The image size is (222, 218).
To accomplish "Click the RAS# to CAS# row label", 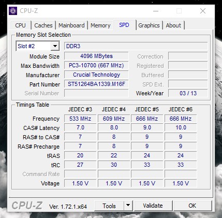I will [41, 137].
